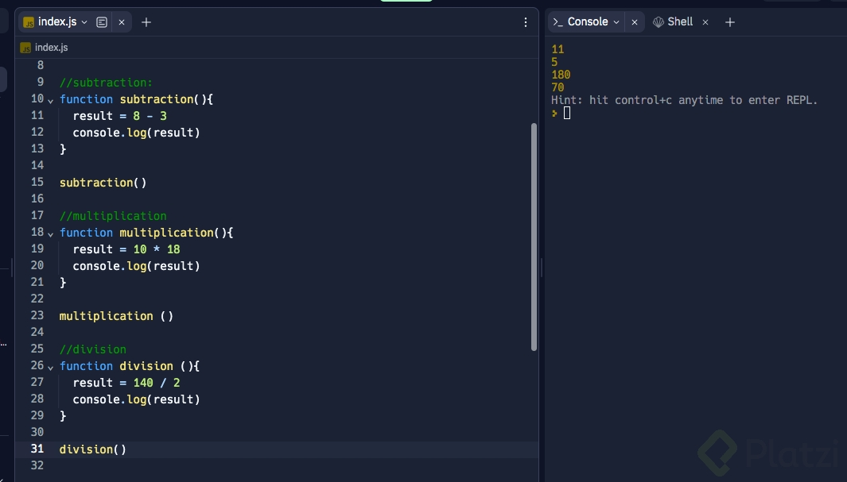
Task: Click console.log(result) on line 12
Action: [x=137, y=133]
